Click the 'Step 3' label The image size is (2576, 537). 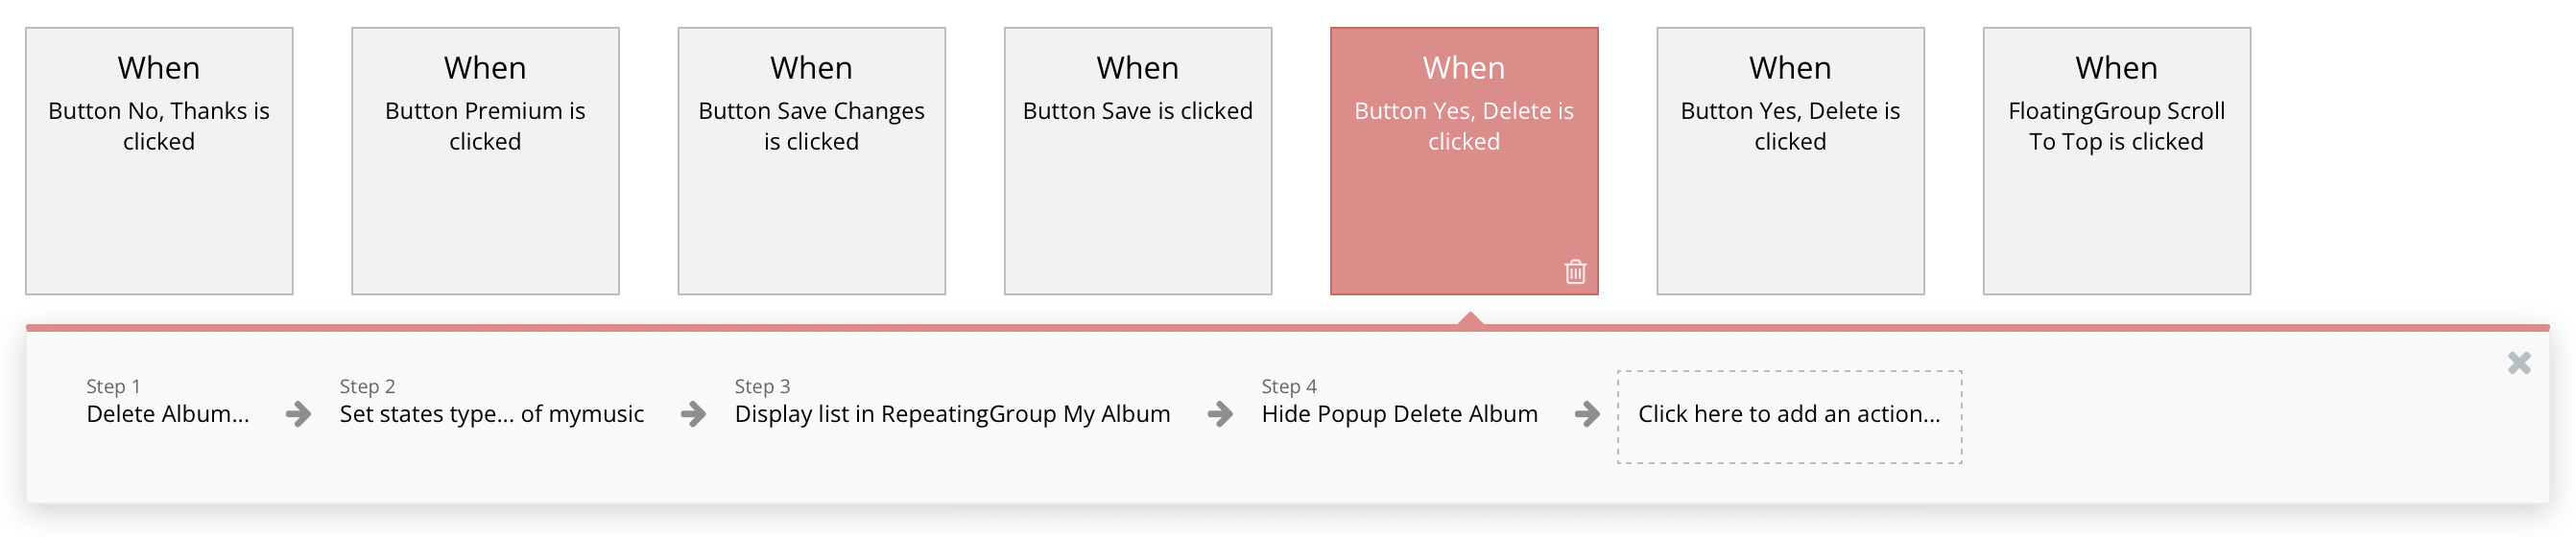[x=762, y=386]
